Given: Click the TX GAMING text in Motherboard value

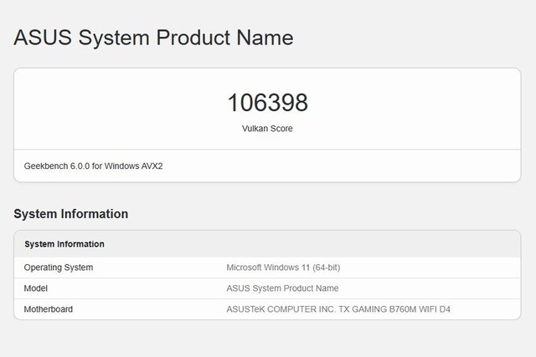Looking at the screenshot, I should [356, 309].
